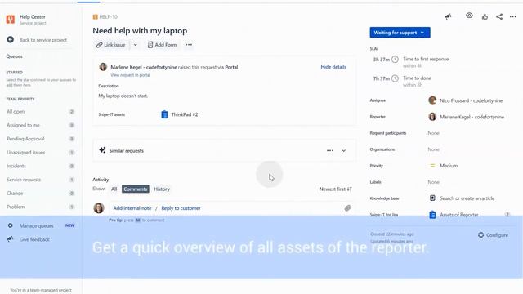Open the Incidents queue
The height and width of the screenshot is (294, 523).
click(x=41, y=166)
